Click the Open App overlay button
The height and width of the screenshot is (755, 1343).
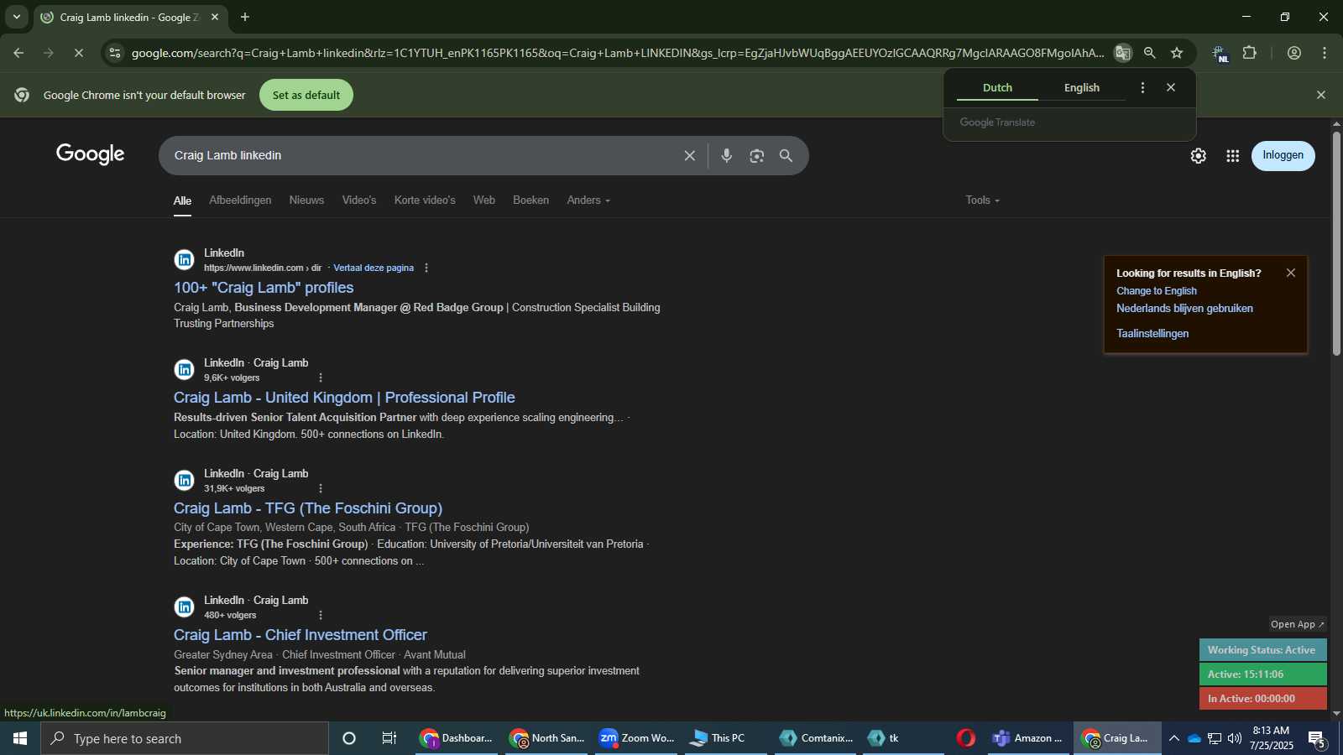[x=1297, y=624]
